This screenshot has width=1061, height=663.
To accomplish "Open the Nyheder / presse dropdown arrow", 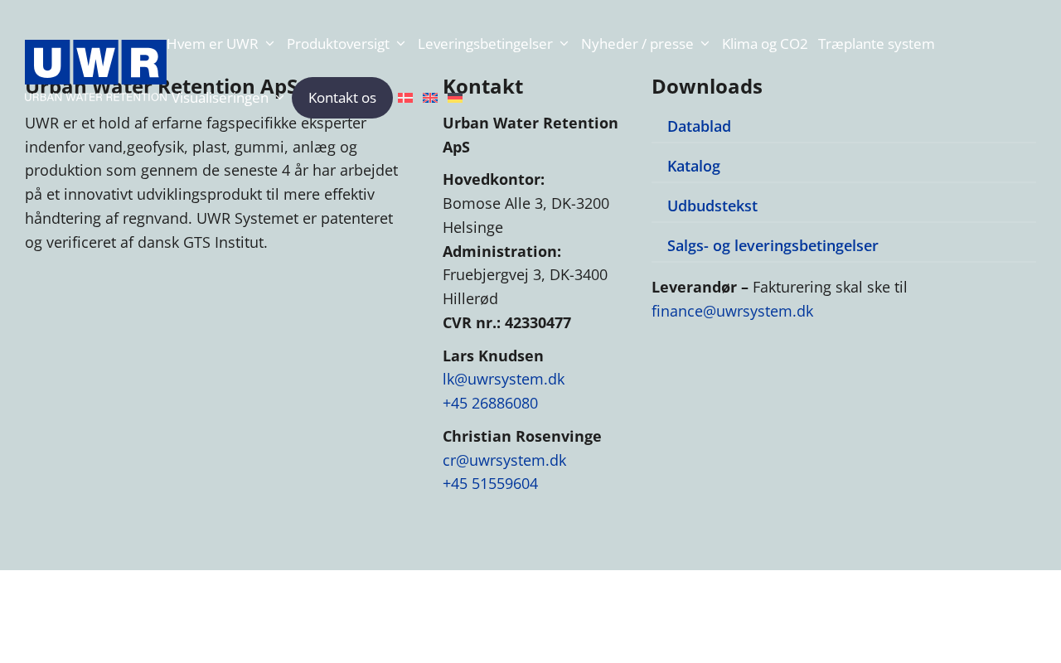I will [x=705, y=44].
